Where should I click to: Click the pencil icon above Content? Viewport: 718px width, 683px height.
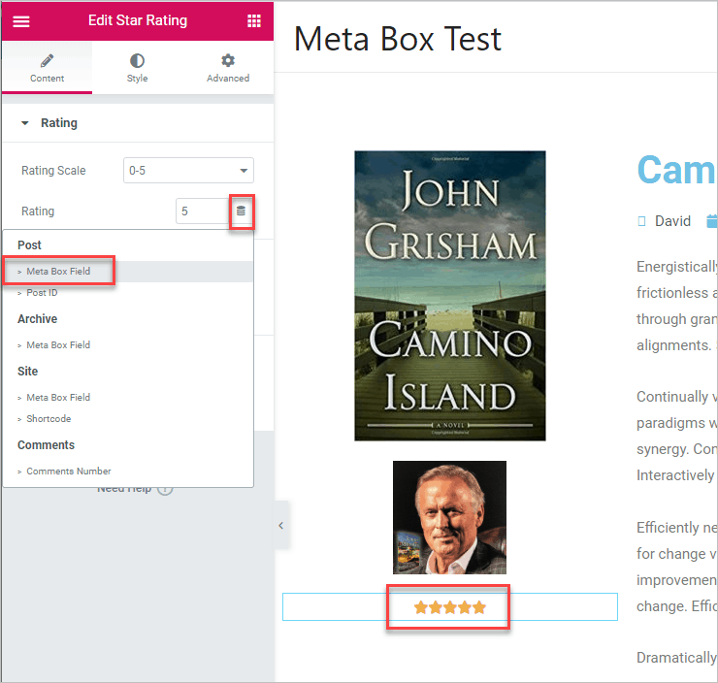[x=47, y=60]
